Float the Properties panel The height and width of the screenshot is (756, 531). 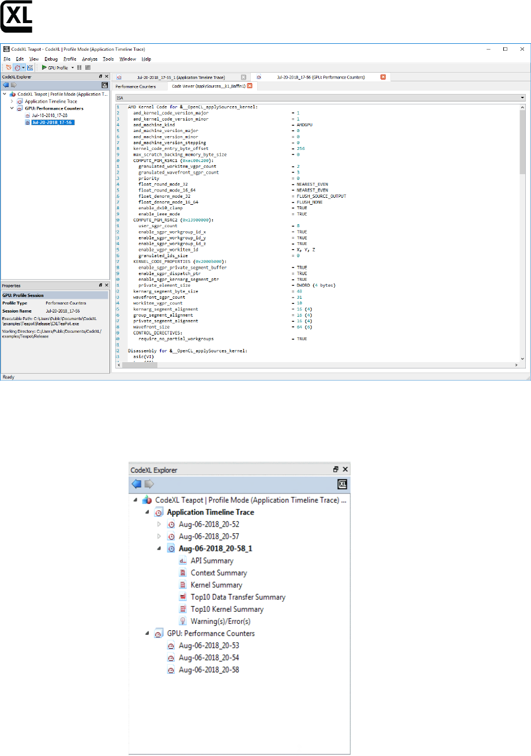tap(100, 285)
